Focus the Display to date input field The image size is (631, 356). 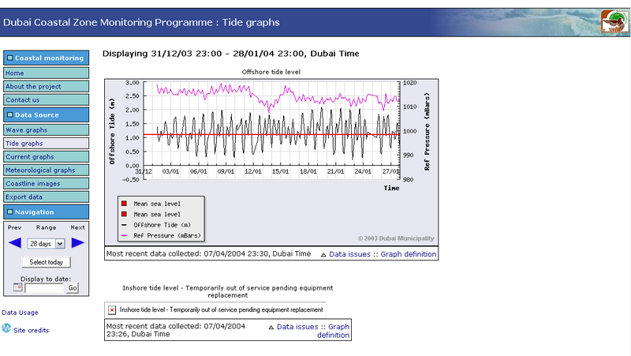point(44,287)
